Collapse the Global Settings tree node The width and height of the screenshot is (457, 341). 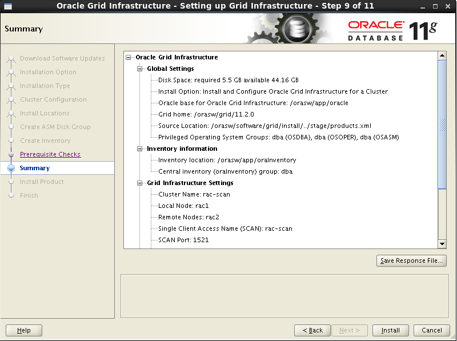coord(139,69)
